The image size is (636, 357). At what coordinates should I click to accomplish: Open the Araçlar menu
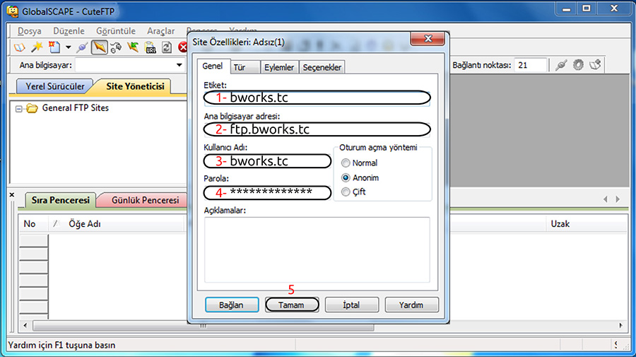point(161,31)
